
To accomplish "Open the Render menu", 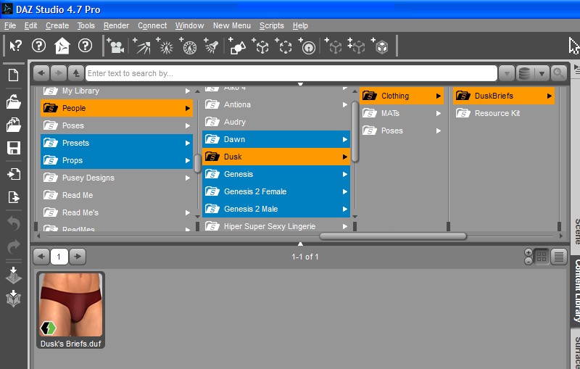I will coord(116,25).
